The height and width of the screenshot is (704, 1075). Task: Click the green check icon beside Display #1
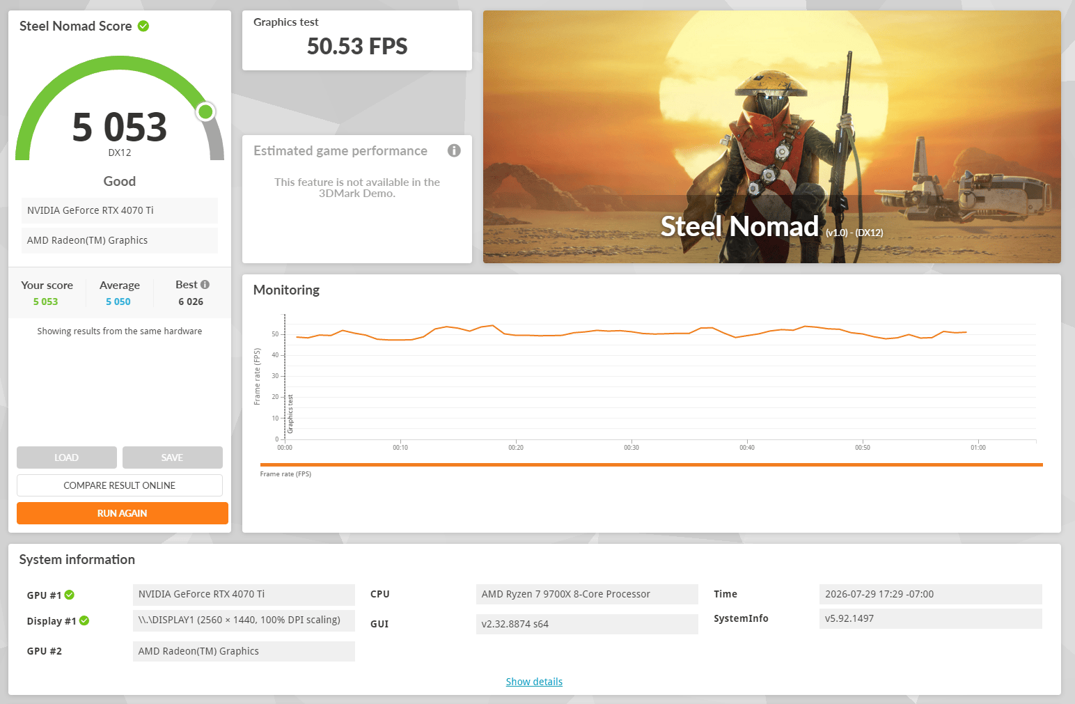pyautogui.click(x=84, y=620)
